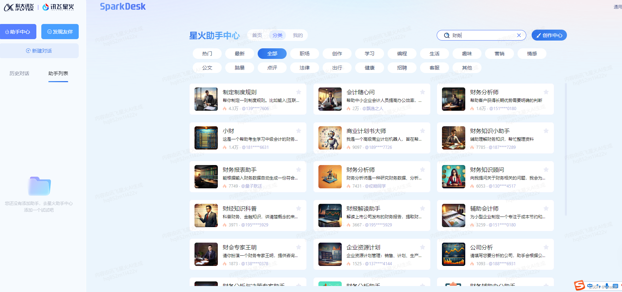622x292 pixels.
Task: Click the 中 language indicator in IME bar
Action: [590, 286]
